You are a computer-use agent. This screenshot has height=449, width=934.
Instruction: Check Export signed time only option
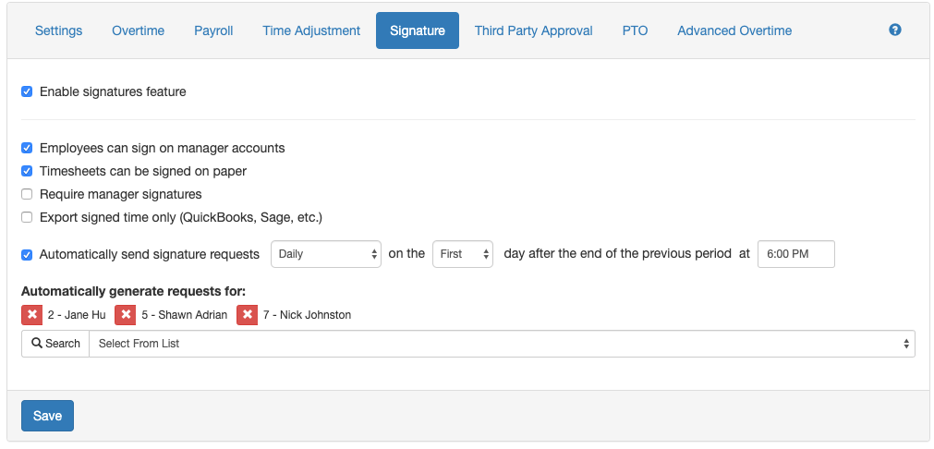(x=27, y=217)
